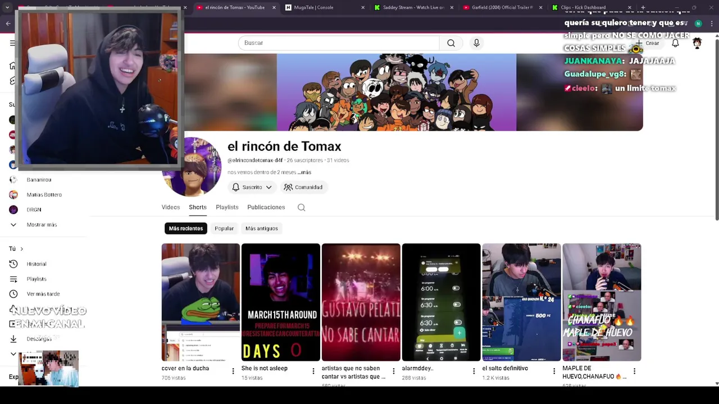Close the Garfield Official Trailer tab

coord(540,7)
